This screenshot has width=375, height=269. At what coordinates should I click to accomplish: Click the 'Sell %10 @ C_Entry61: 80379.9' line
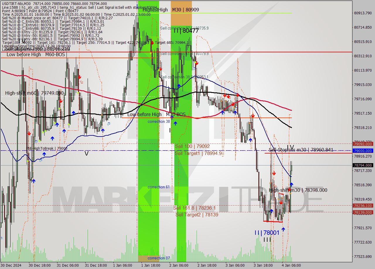click(x=53, y=25)
